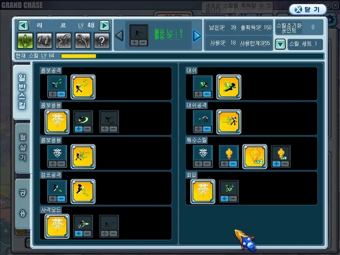Image resolution: width=340 pixels, height=255 pixels.
Task: Select the yellow combo attack skill icon
Action: (83, 86)
